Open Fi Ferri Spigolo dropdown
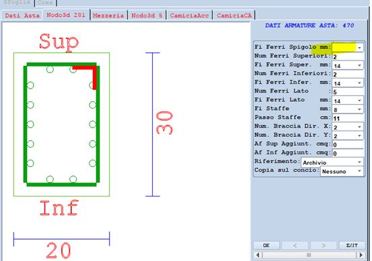Viewport: 372px width, 261px height. pyautogui.click(x=359, y=48)
